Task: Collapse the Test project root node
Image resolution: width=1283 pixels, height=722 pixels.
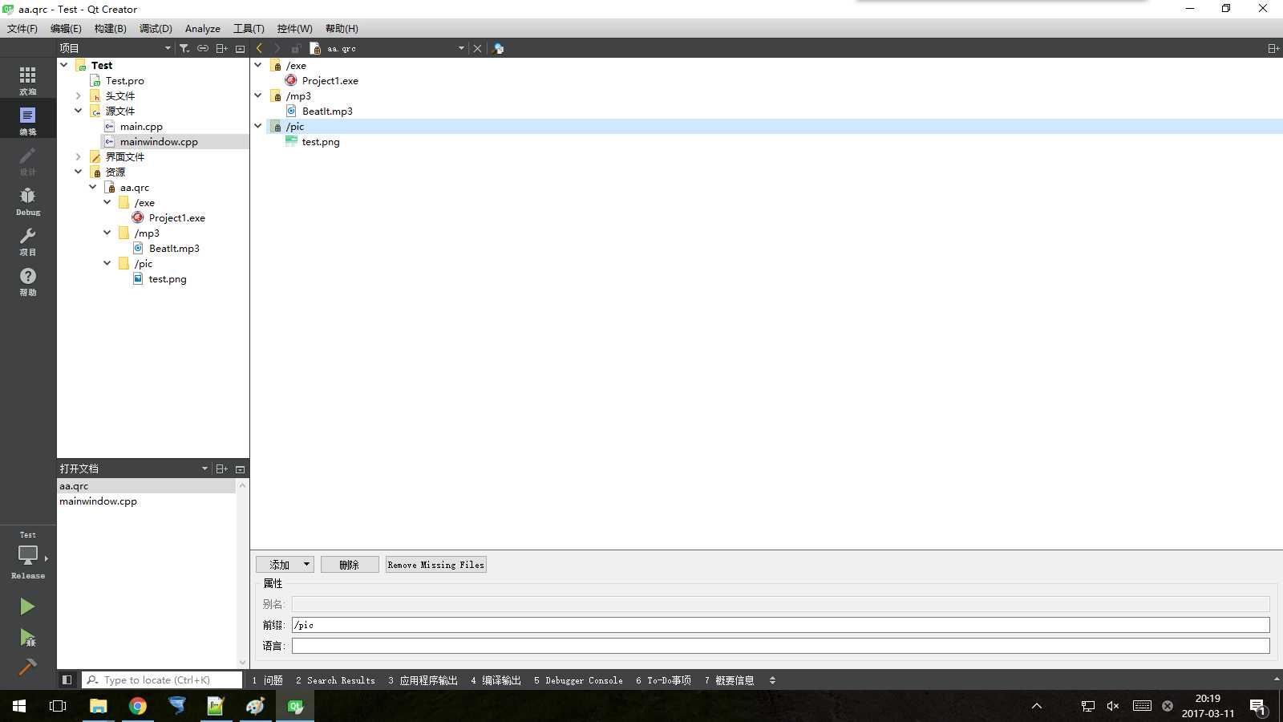Action: pos(64,65)
